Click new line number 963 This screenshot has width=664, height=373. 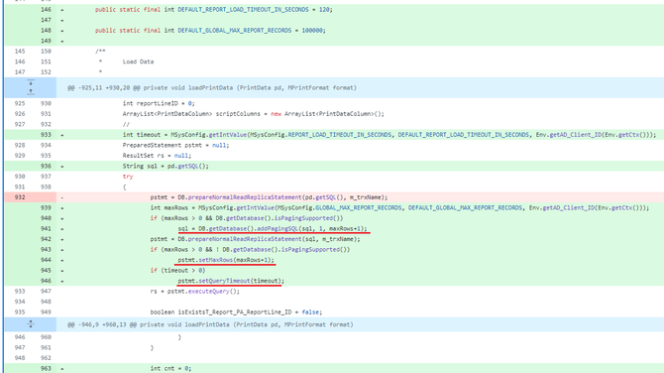point(46,369)
